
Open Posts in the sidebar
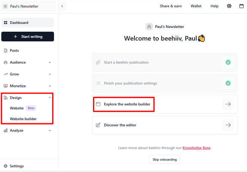pos(14,51)
